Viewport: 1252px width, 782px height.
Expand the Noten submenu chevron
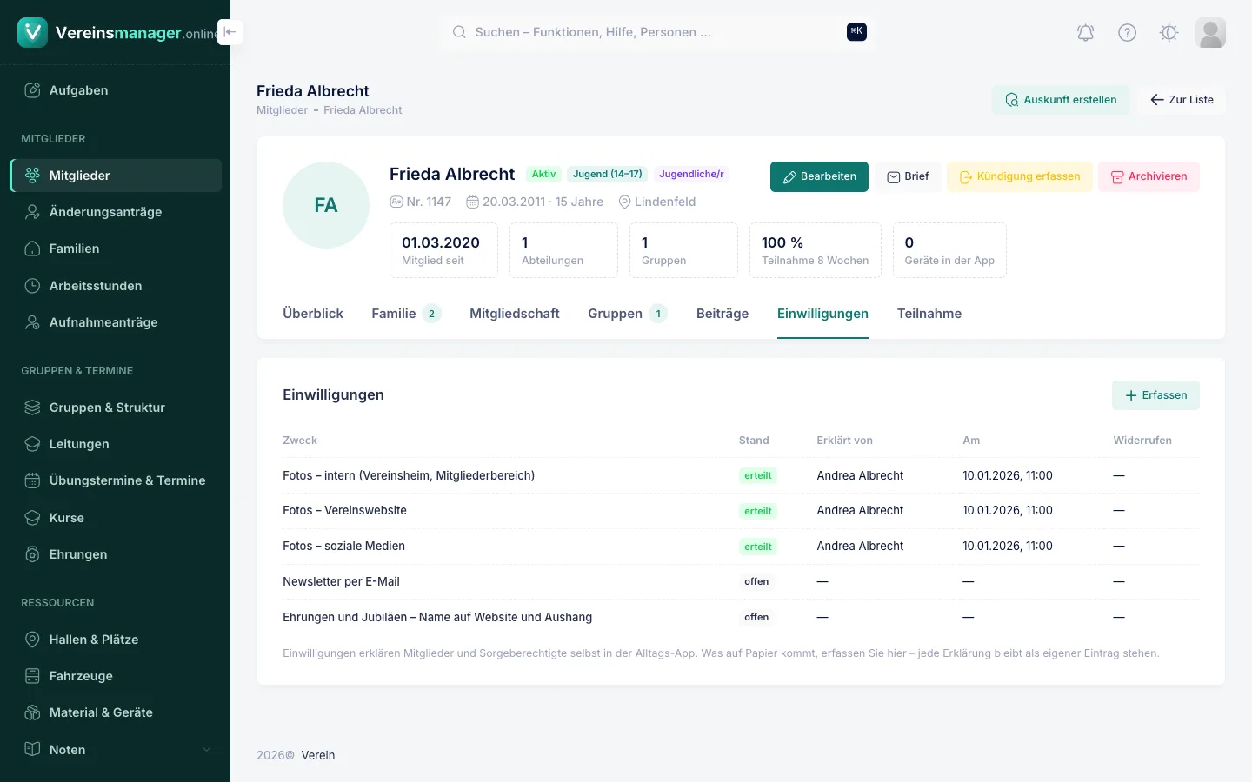pyautogui.click(x=206, y=750)
